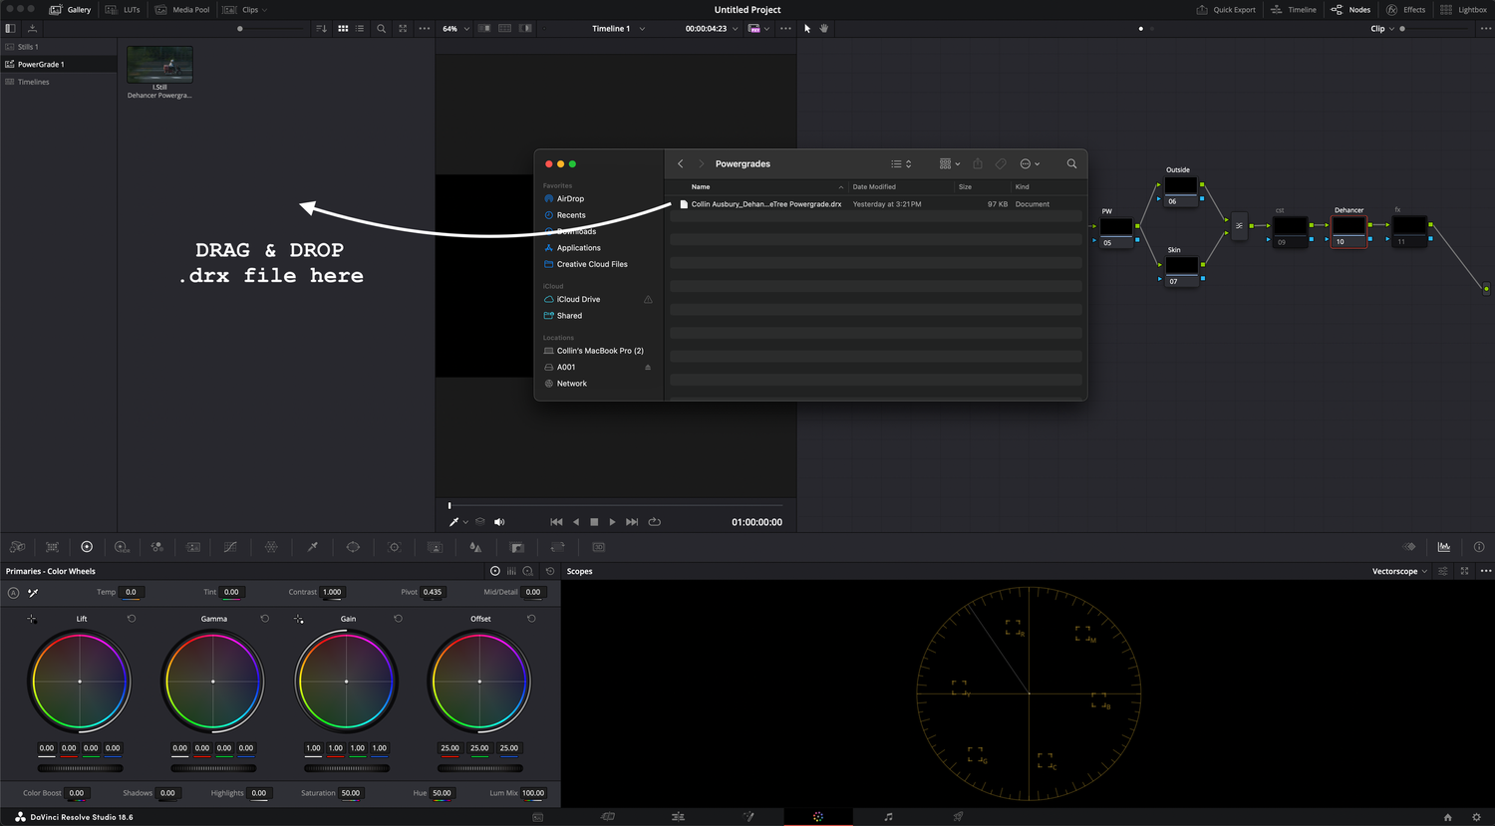The height and width of the screenshot is (826, 1495).
Task: Open the Color Warper palette
Action: [270, 546]
